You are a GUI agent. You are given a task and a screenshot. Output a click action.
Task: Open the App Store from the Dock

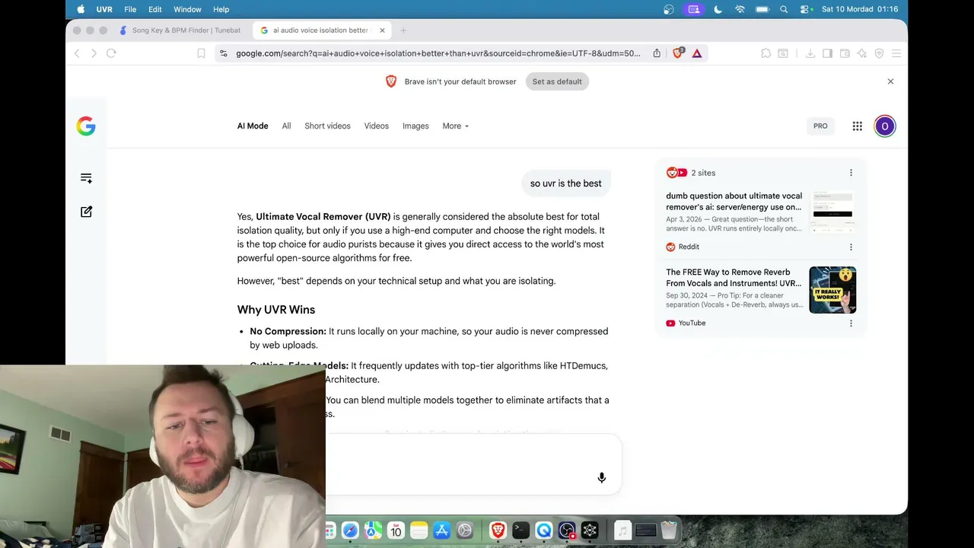click(441, 530)
